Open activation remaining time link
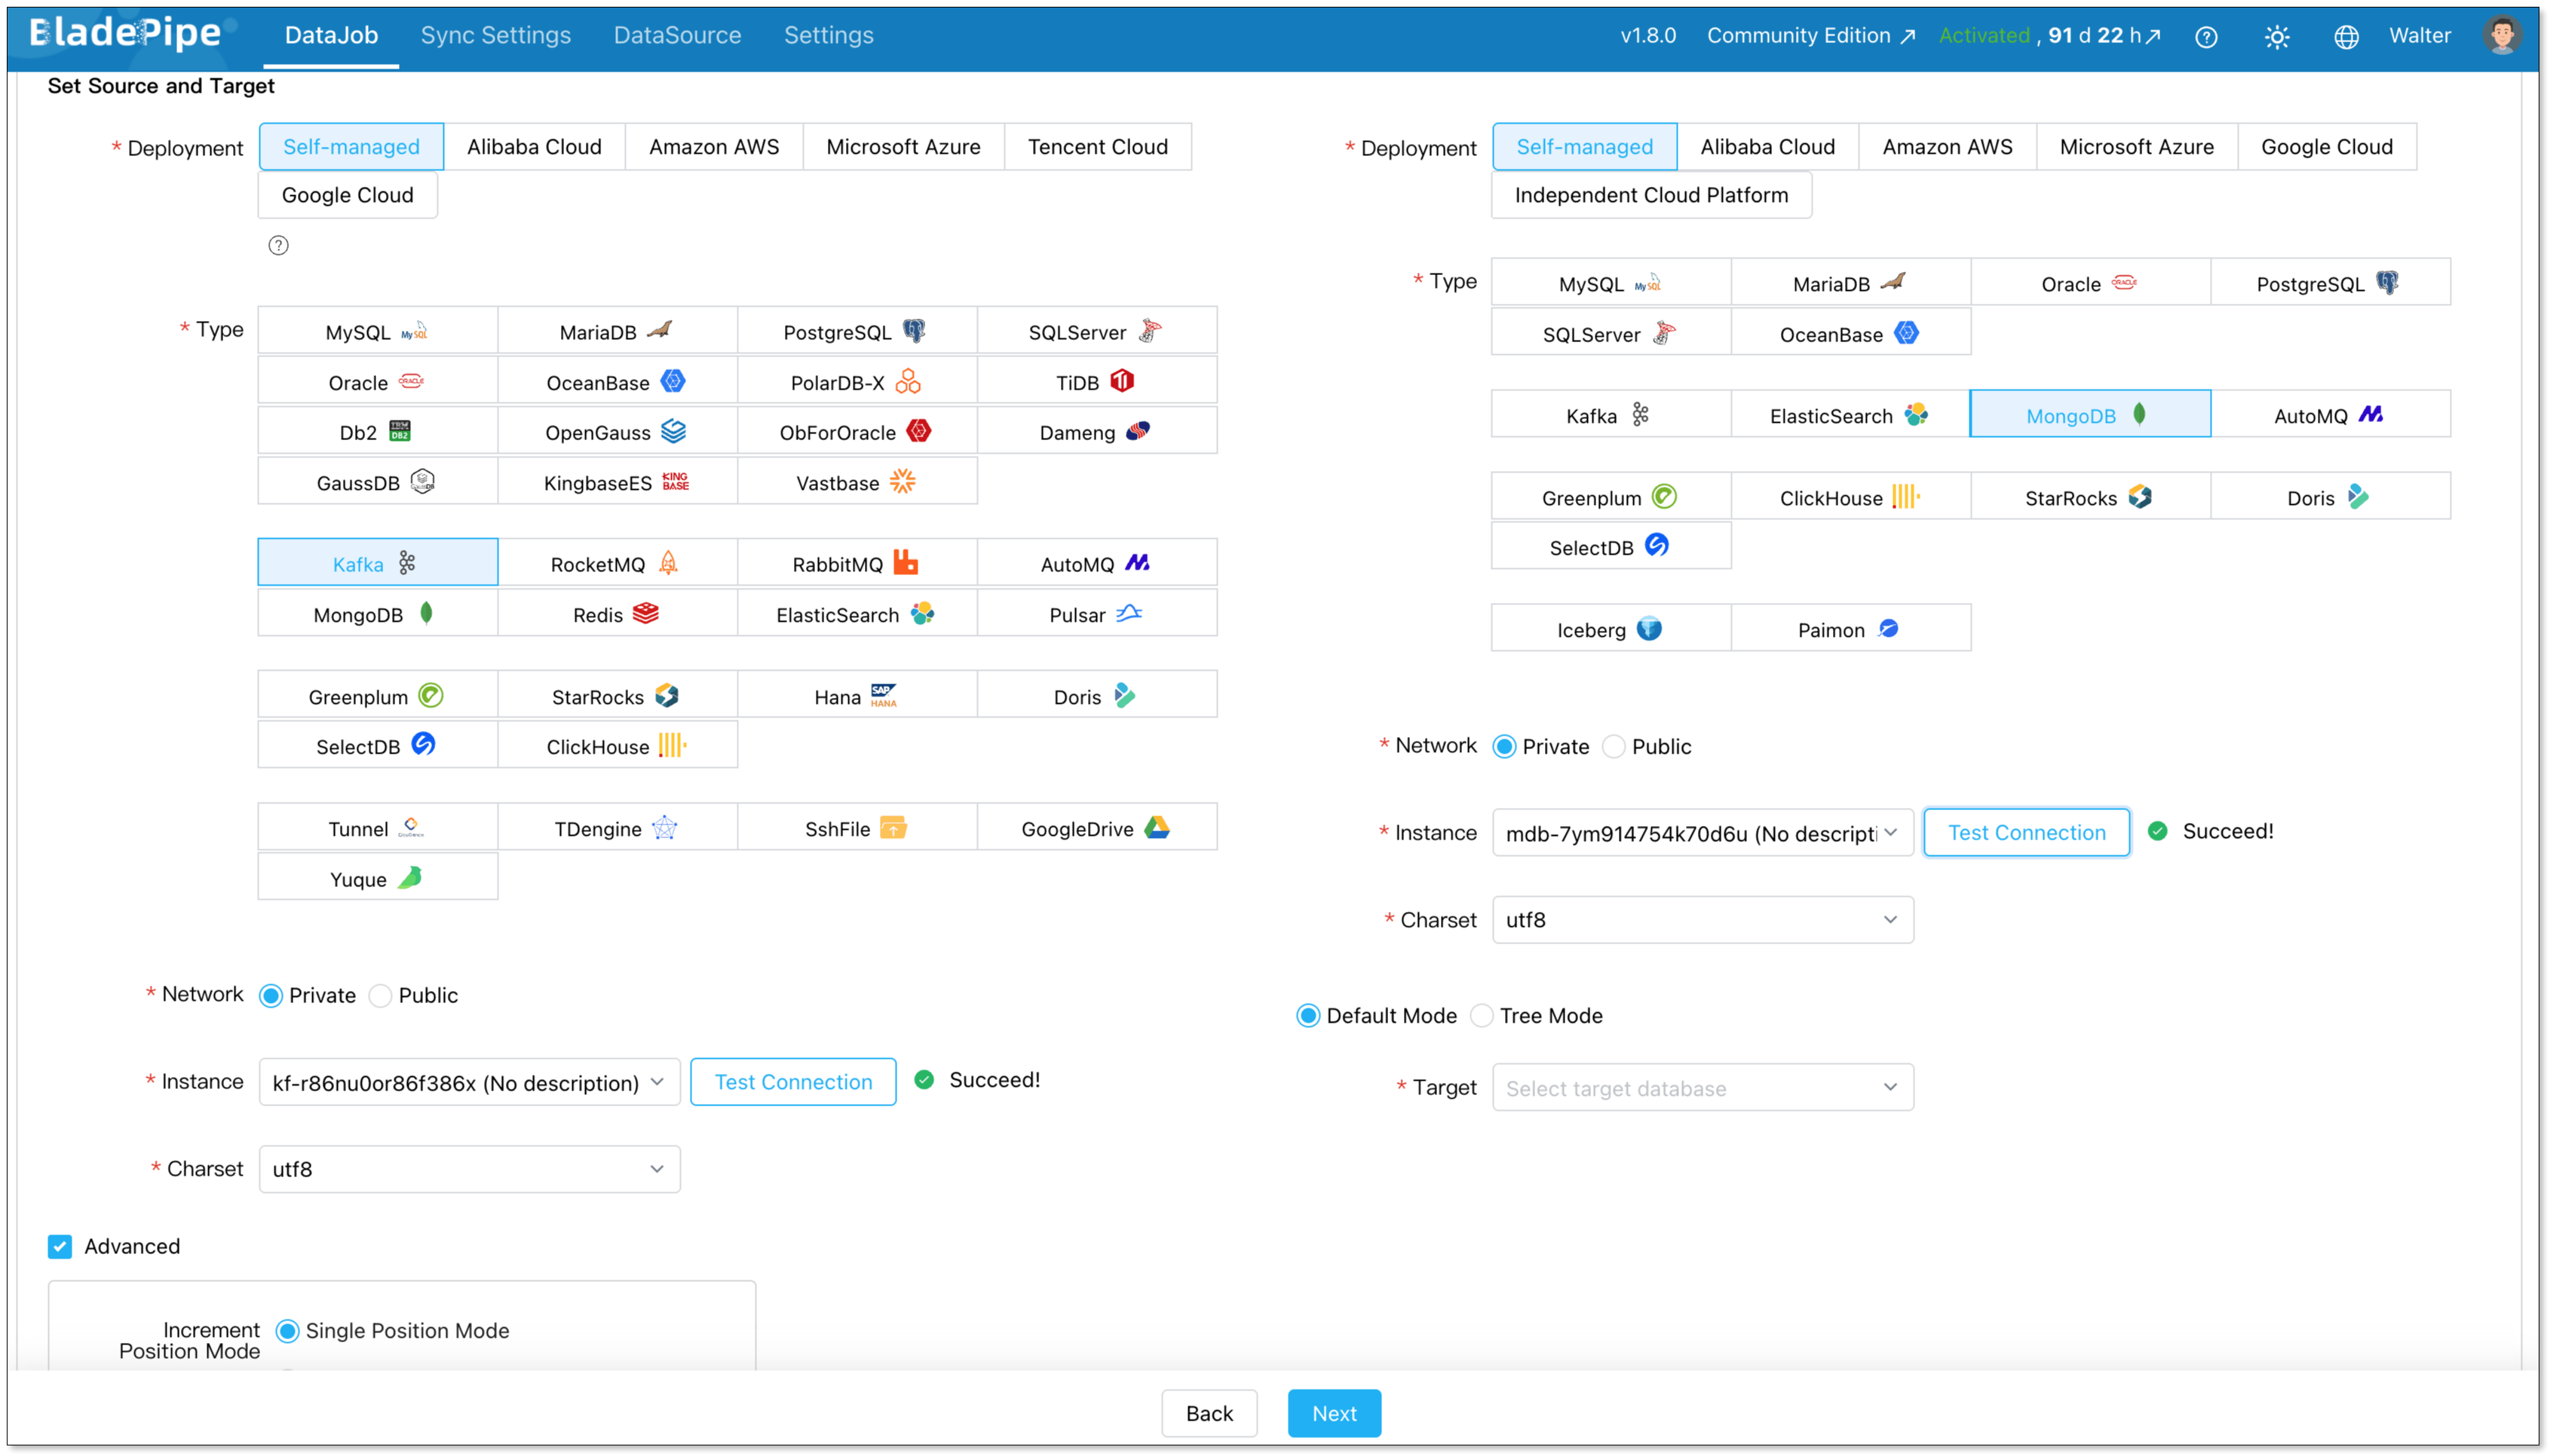The width and height of the screenshot is (2550, 1456). click(2105, 36)
